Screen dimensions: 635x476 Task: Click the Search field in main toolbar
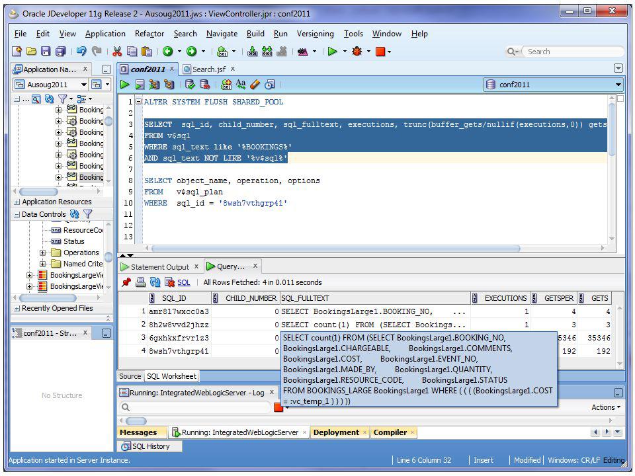point(573,52)
